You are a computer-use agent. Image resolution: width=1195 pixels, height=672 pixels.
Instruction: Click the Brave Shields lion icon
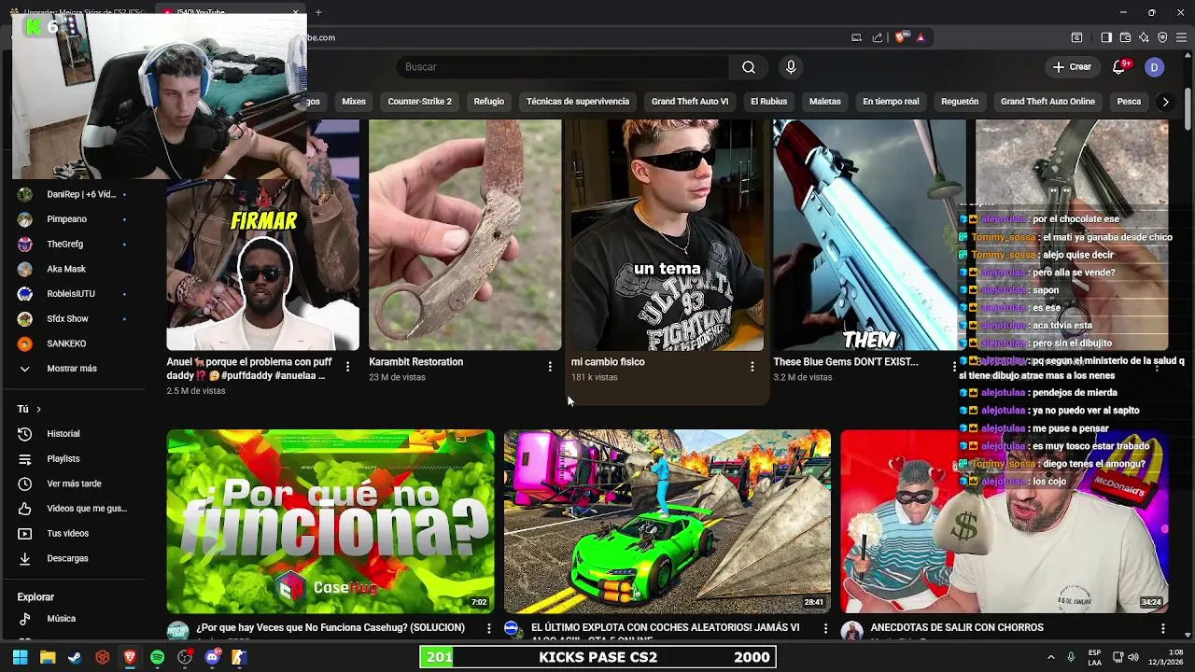click(x=900, y=37)
